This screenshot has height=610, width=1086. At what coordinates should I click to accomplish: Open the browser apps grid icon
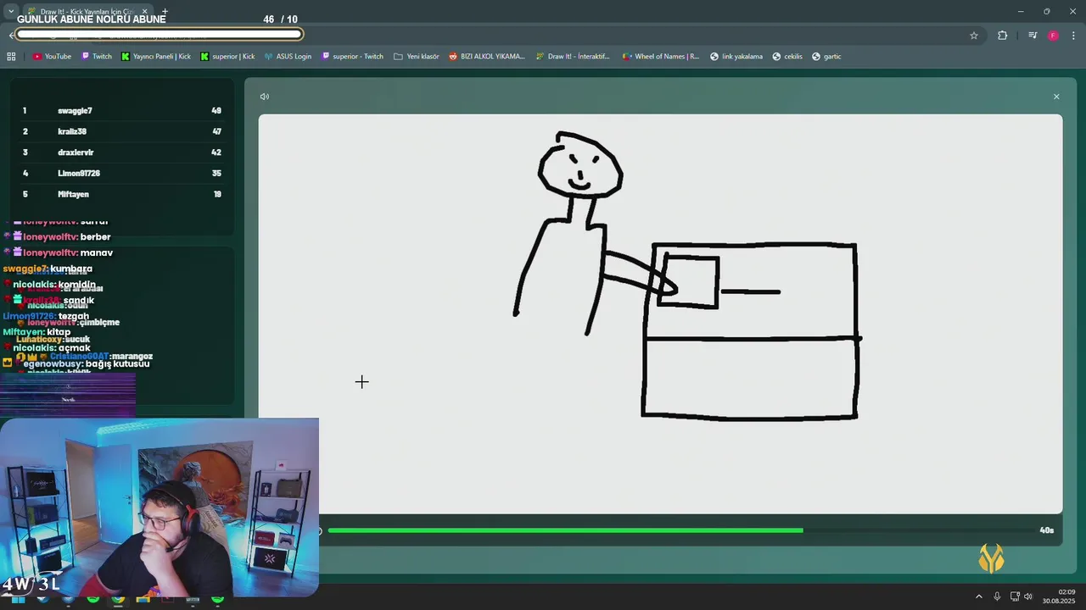point(11,57)
